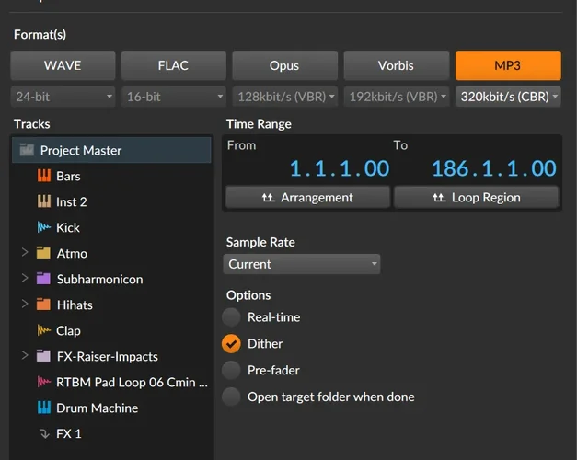Enable Open target folder when done

[x=231, y=397]
